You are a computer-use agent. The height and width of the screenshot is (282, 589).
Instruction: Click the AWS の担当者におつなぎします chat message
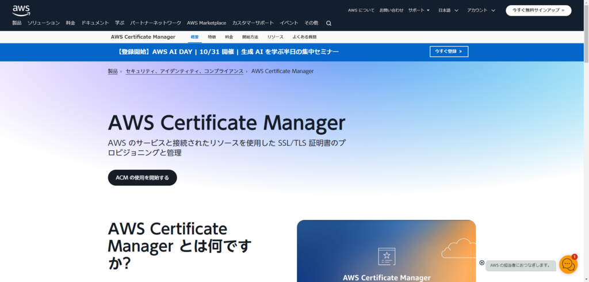(x=521, y=265)
